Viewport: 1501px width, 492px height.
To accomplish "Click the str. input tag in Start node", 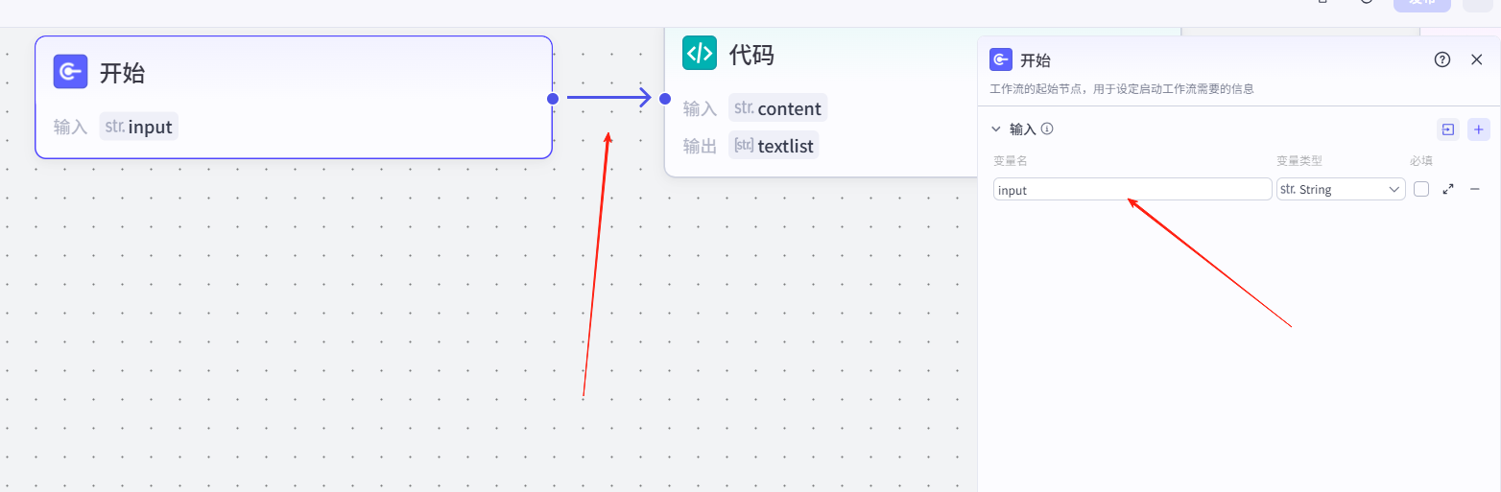I will click(139, 127).
